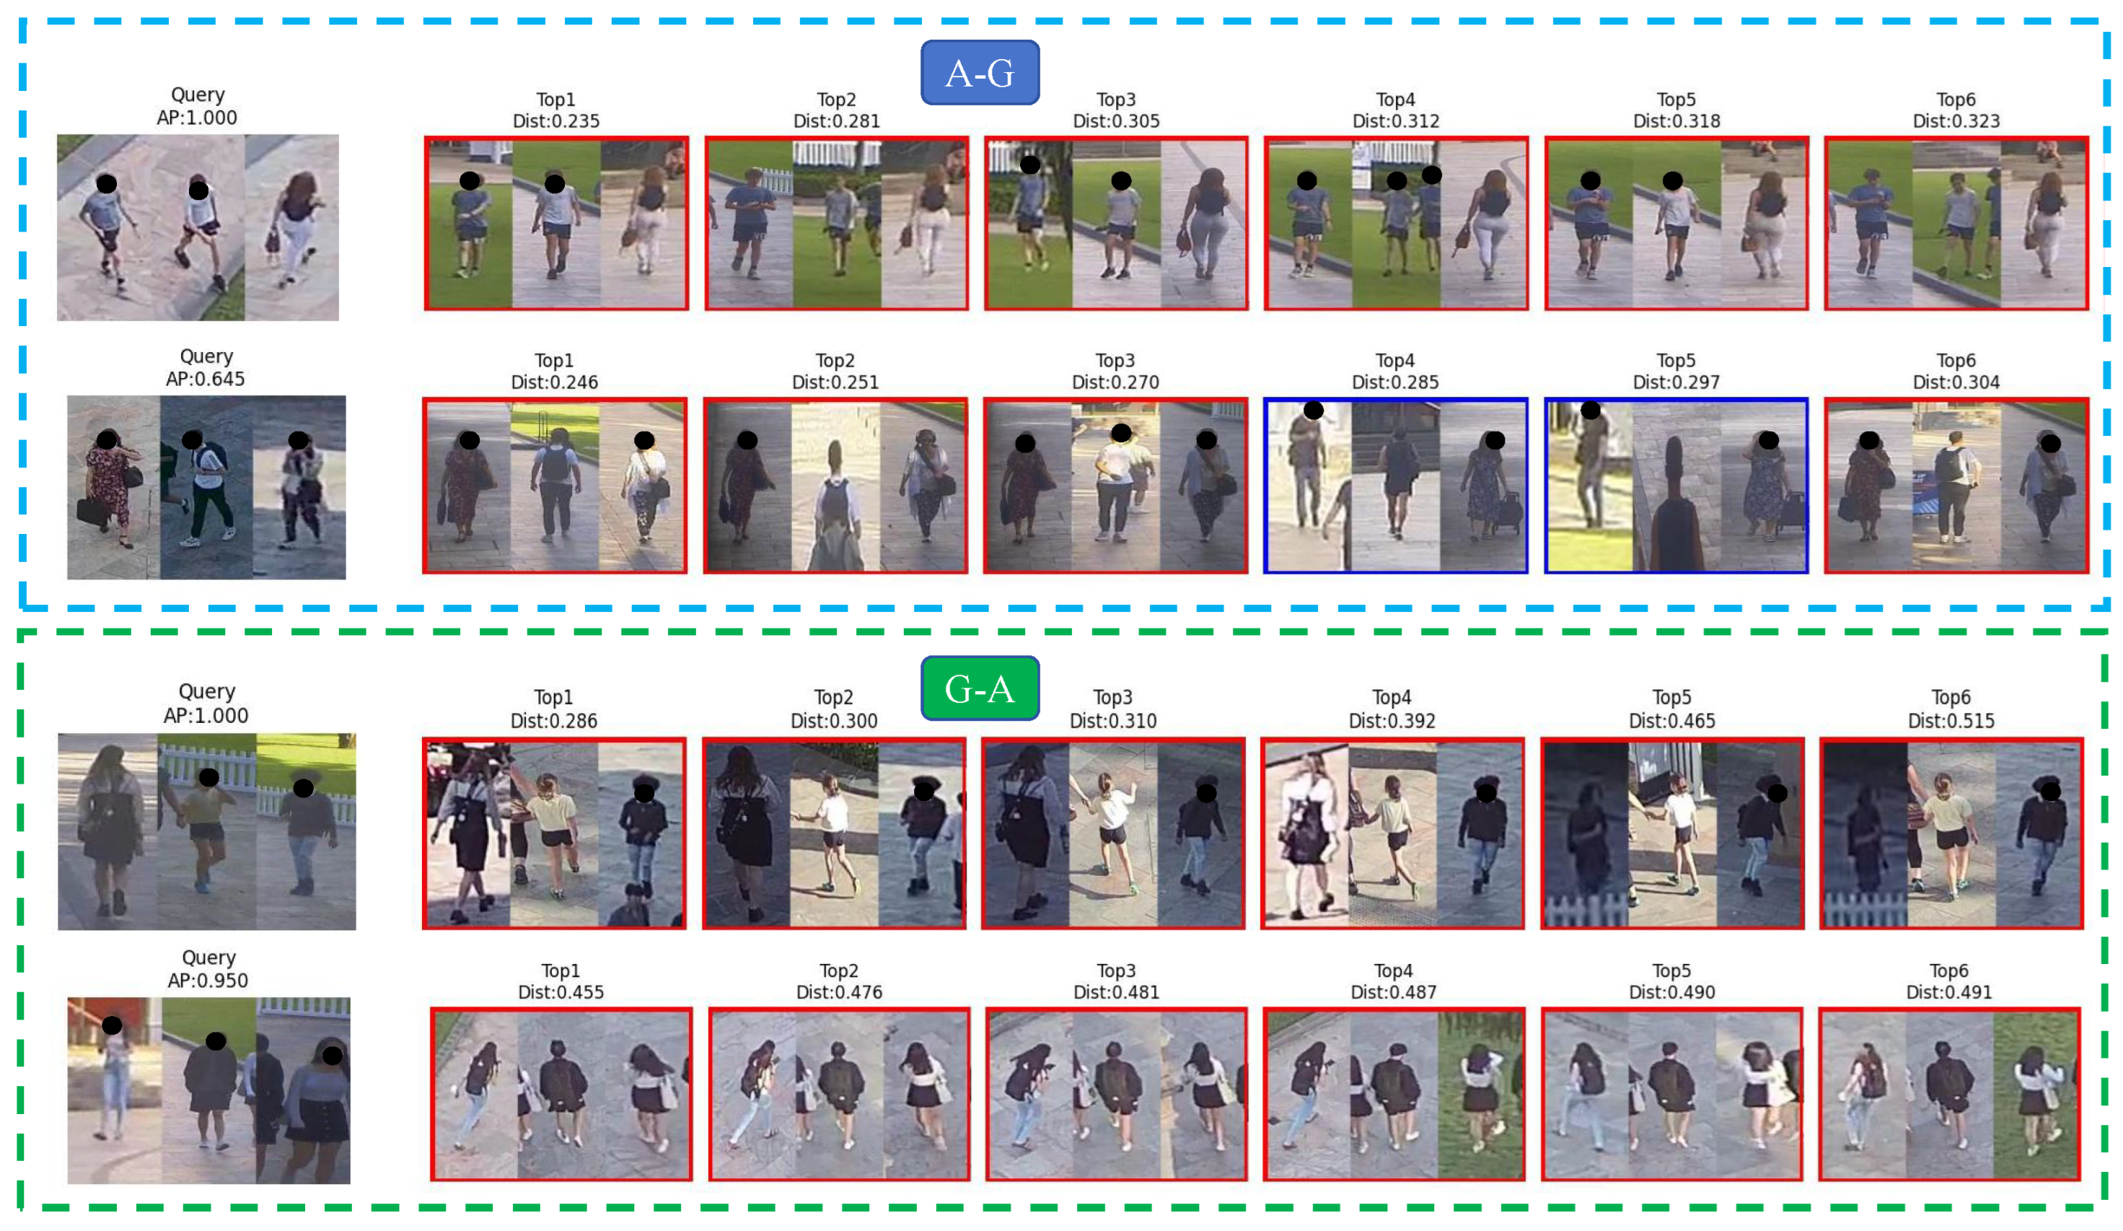The image size is (2123, 1231).
Task: Open Top1 result with Dist:0.455
Action: coord(561,1094)
